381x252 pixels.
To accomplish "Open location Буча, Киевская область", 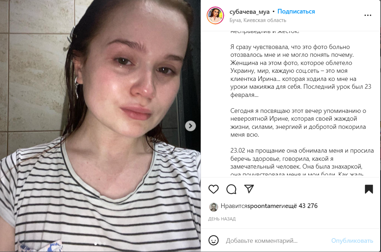I will coord(258,20).
